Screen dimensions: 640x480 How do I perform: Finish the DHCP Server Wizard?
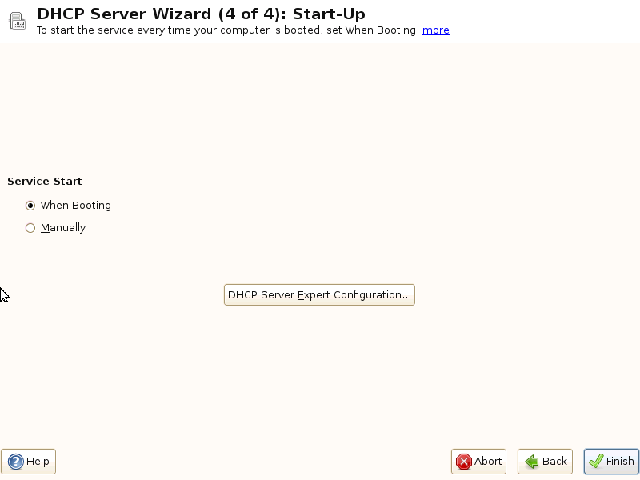pyautogui.click(x=611, y=462)
